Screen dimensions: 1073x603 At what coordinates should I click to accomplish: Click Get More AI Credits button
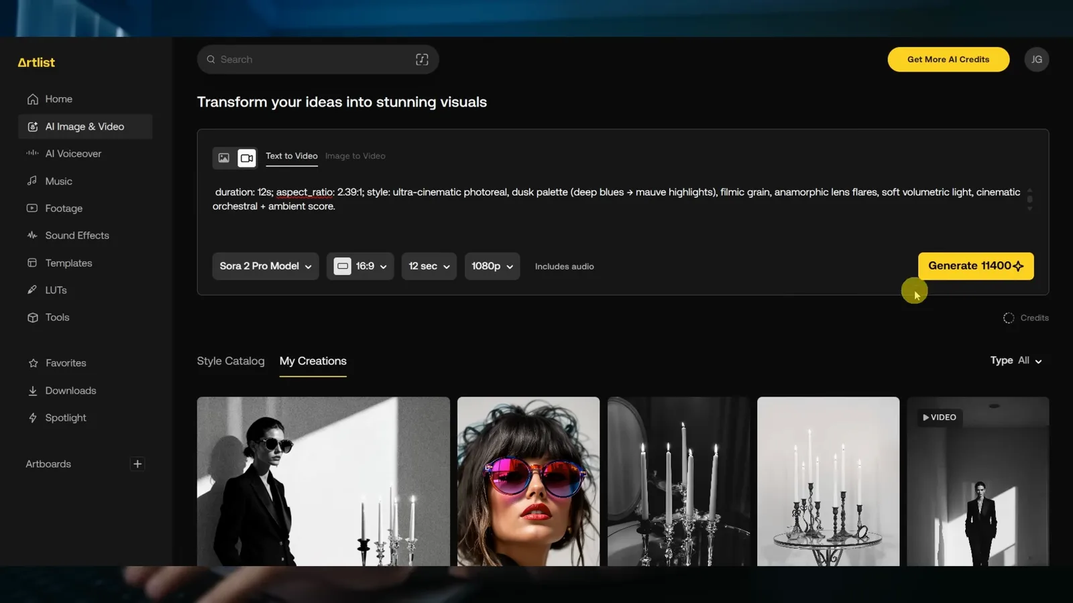point(948,60)
